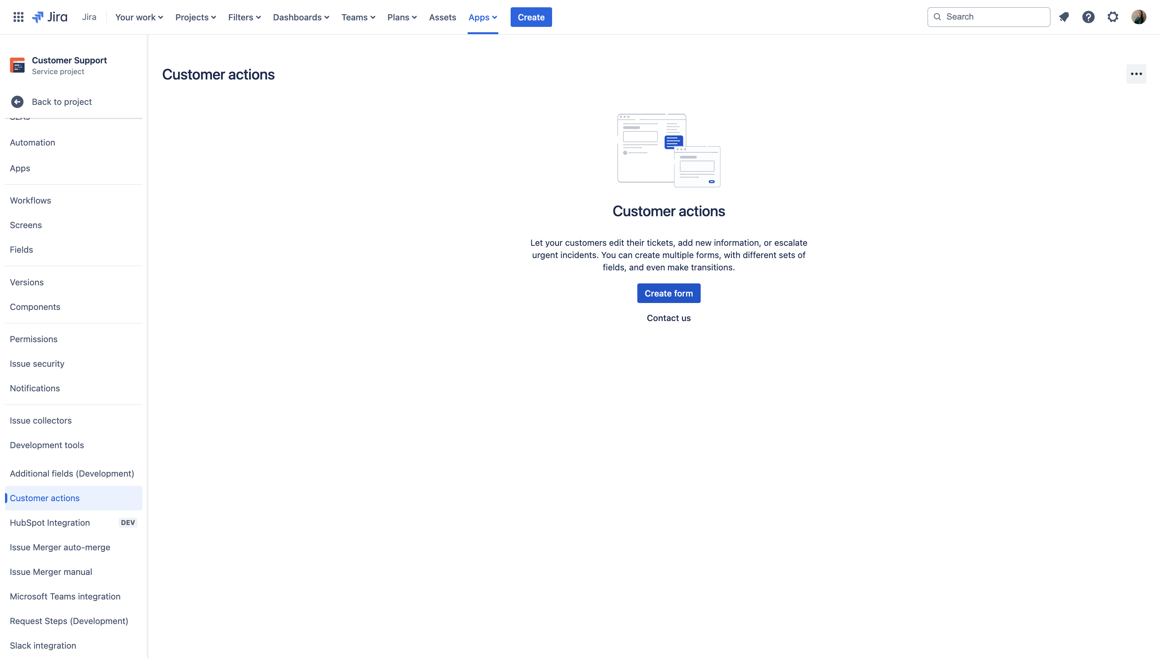Click the Back to project icon
1161x659 pixels.
tap(18, 101)
